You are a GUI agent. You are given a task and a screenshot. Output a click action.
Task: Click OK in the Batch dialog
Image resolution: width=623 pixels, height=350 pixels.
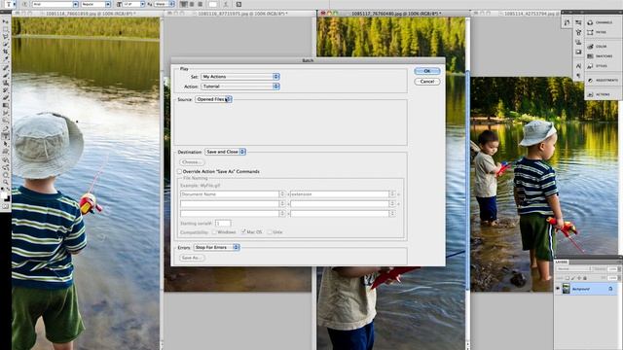coord(427,71)
